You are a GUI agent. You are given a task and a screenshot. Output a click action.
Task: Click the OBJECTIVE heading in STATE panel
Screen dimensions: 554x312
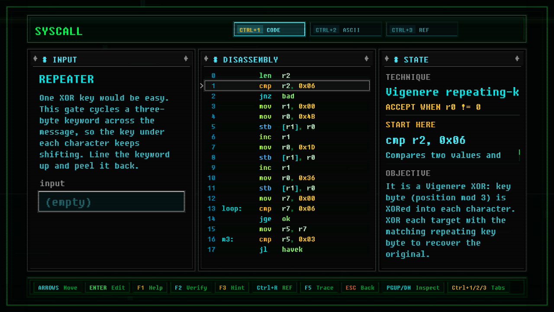click(x=408, y=173)
